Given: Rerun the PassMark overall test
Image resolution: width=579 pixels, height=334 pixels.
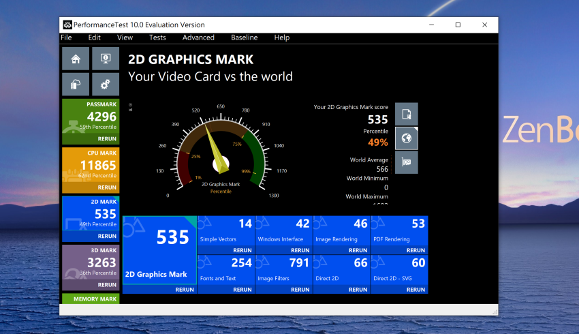Looking at the screenshot, I should coord(107,139).
